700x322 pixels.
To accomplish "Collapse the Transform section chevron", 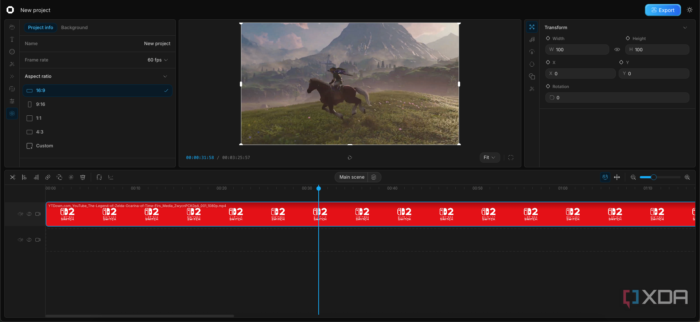I will (685, 28).
